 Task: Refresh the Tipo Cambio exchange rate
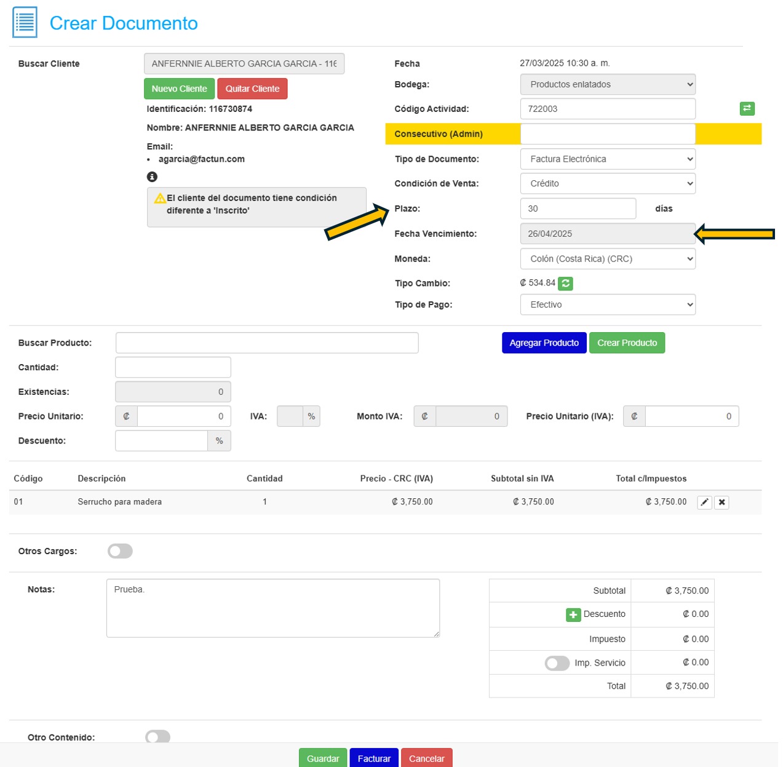[566, 284]
